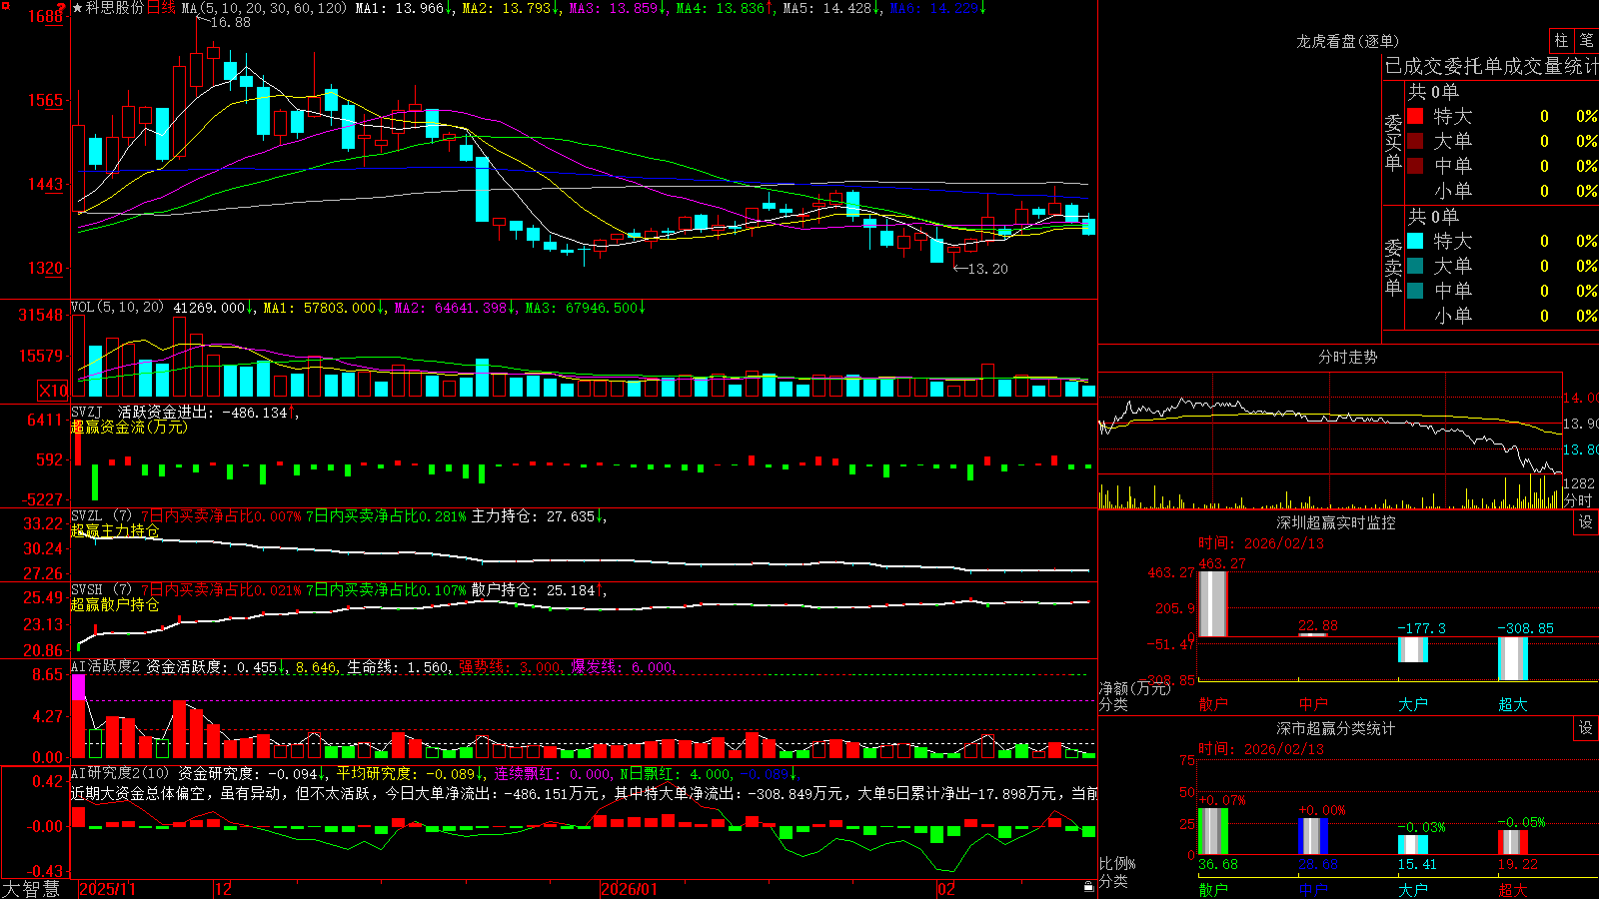Viewport: 1599px width, 899px height.
Task: Click the 委卖单 section label
Action: (1393, 267)
